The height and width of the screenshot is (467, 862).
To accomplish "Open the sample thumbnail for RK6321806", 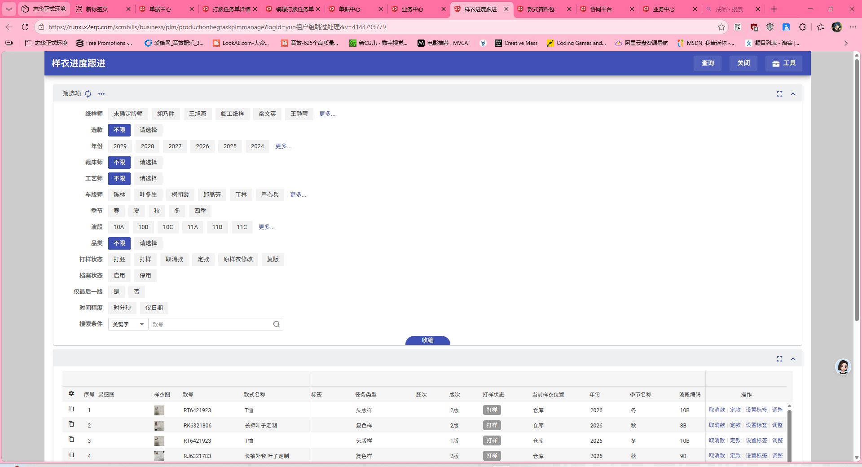I will pyautogui.click(x=159, y=425).
